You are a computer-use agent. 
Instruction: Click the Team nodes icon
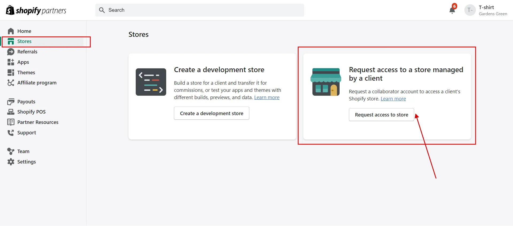pyautogui.click(x=11, y=151)
